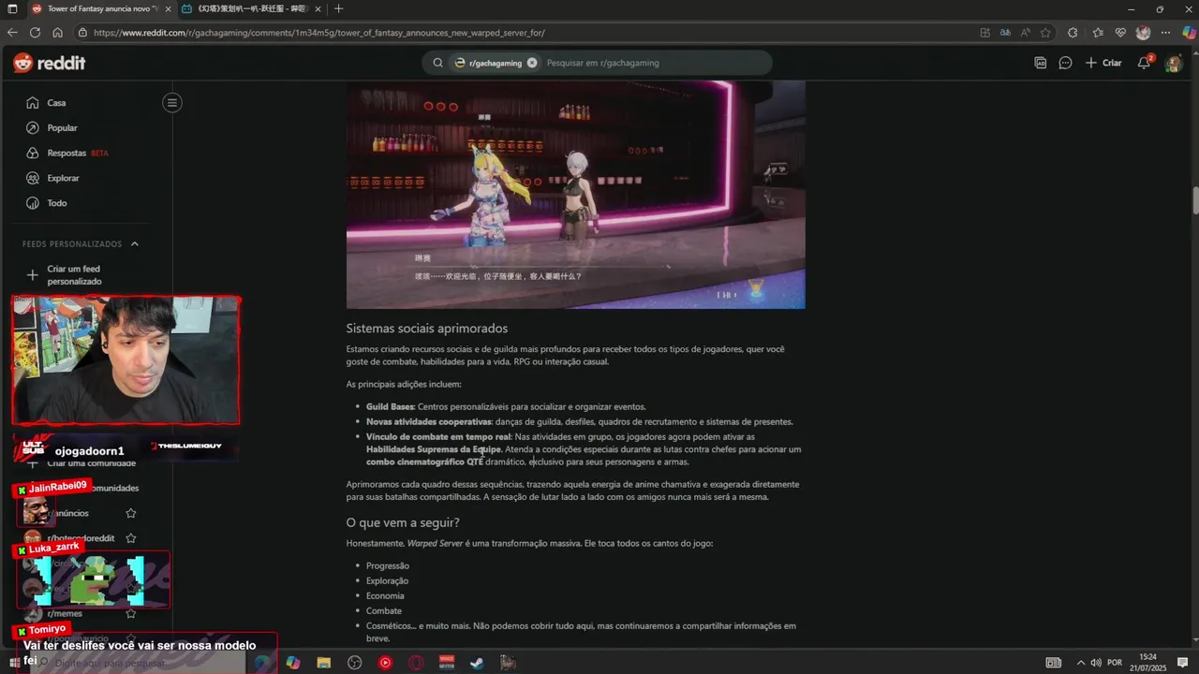This screenshot has width=1199, height=674.
Task: Favorite the anúncios community star
Action: 131,513
